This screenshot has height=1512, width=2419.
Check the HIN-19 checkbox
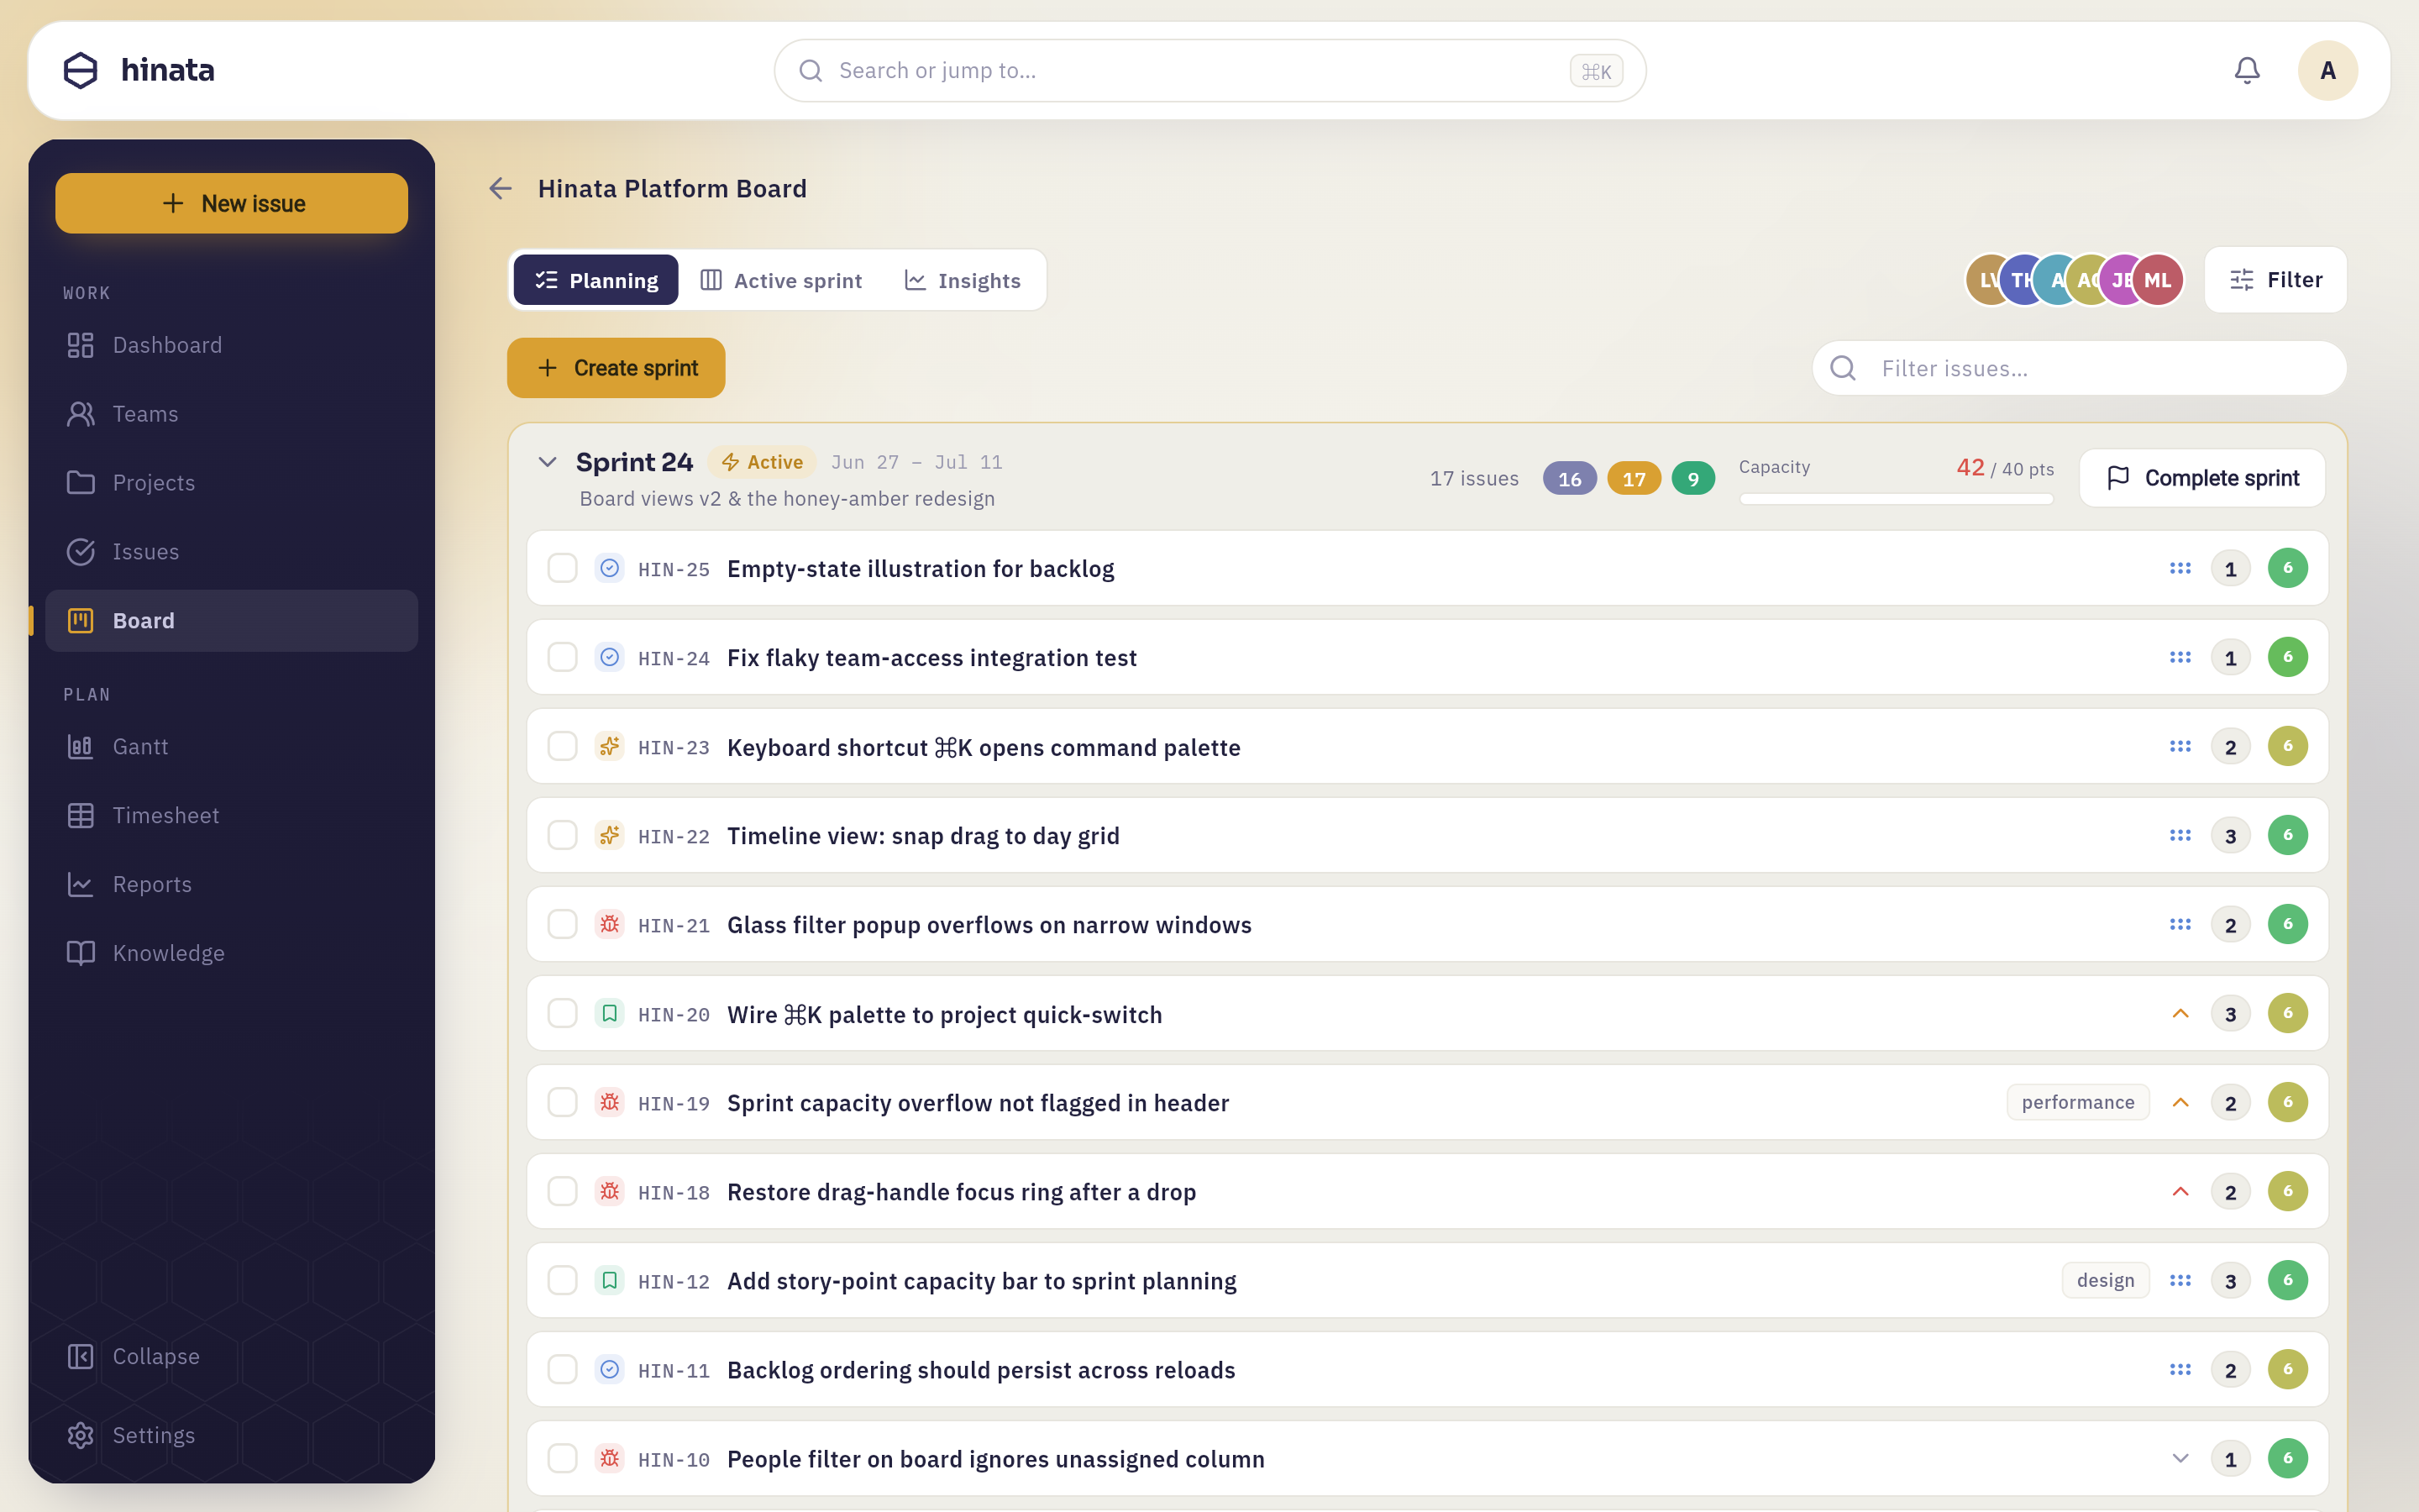coord(563,1102)
